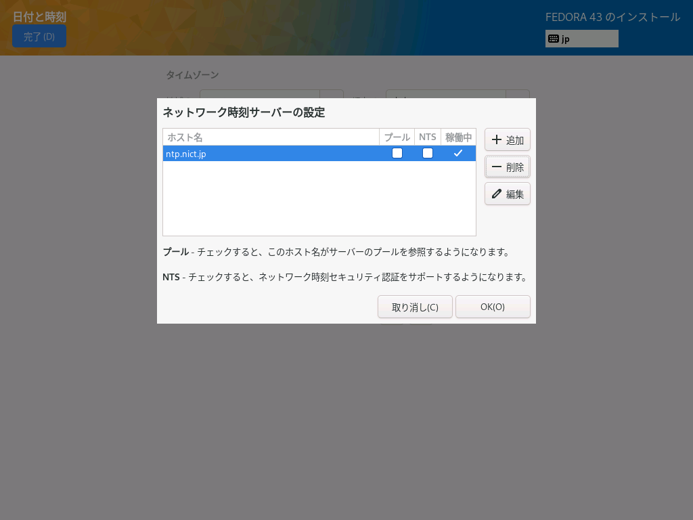The height and width of the screenshot is (520, 693).
Task: Enable the NTS checkbox for ntp.nict.jp
Action: pos(428,153)
